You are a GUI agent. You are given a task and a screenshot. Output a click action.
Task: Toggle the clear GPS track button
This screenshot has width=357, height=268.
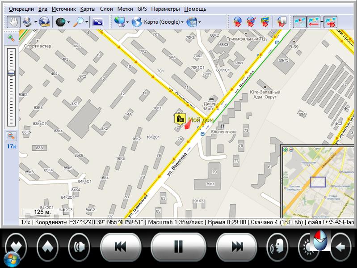[331, 21]
